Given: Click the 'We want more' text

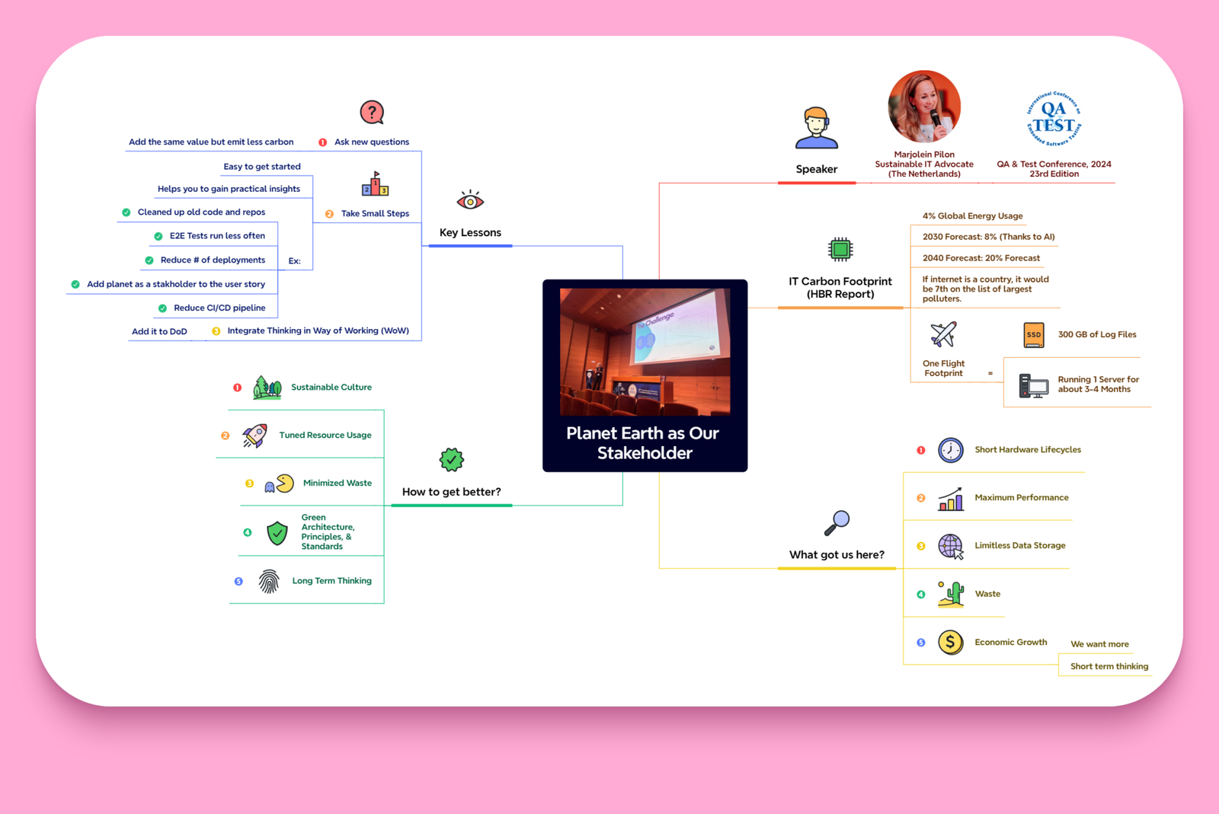Looking at the screenshot, I should pyautogui.click(x=1099, y=644).
